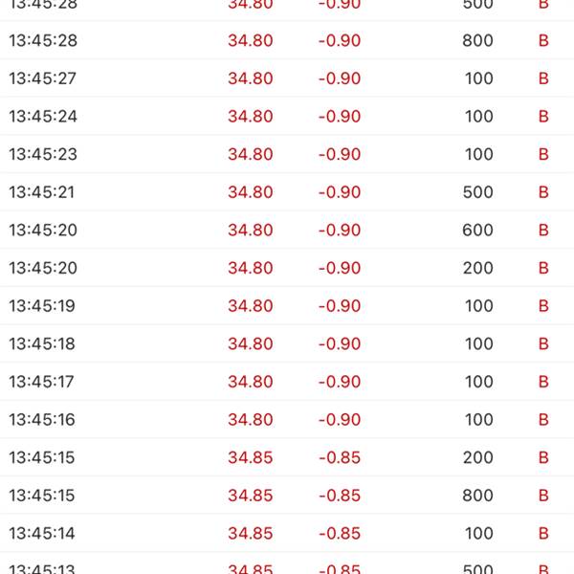The width and height of the screenshot is (574, 574).
Task: Select the 13:45:19 timestamp
Action: (x=42, y=306)
